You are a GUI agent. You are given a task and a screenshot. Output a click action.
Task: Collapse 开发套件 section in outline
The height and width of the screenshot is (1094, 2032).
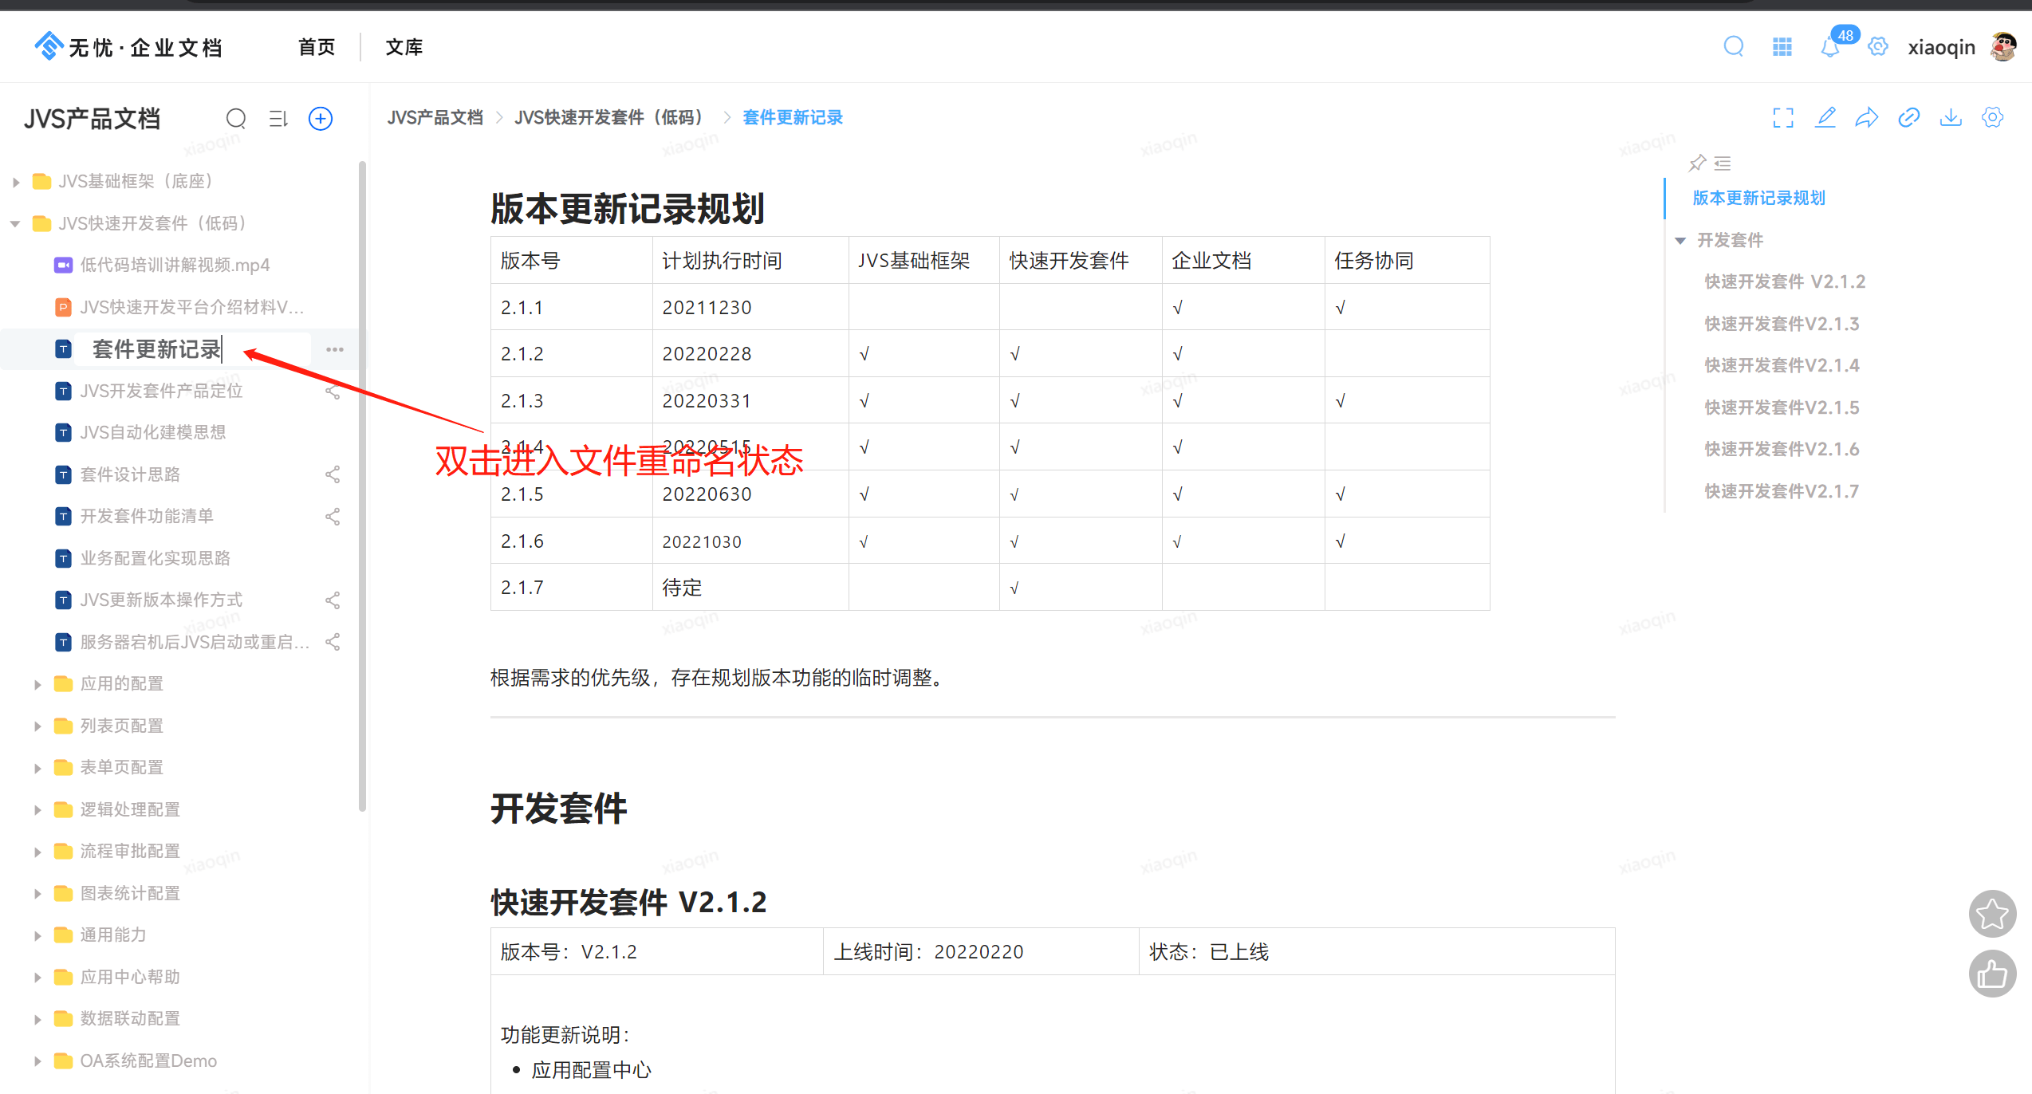click(x=1680, y=241)
